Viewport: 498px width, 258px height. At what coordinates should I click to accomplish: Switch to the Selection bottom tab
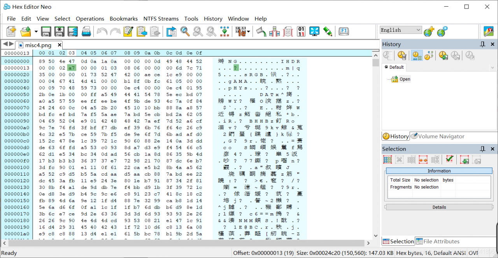coord(398,241)
